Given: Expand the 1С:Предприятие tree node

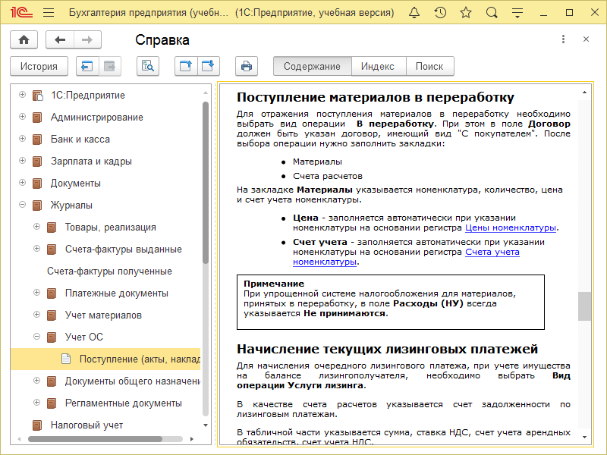Looking at the screenshot, I should pyautogui.click(x=23, y=94).
